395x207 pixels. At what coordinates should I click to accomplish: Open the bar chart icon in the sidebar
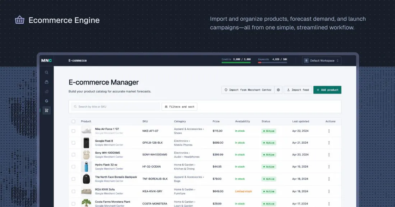click(47, 91)
